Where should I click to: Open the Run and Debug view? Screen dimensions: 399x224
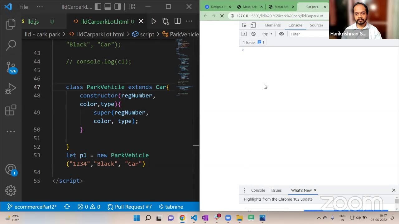[11, 89]
